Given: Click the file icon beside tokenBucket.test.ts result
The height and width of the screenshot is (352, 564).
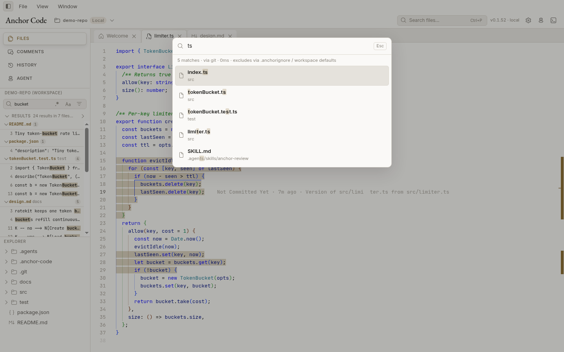Looking at the screenshot, I should click(181, 115).
